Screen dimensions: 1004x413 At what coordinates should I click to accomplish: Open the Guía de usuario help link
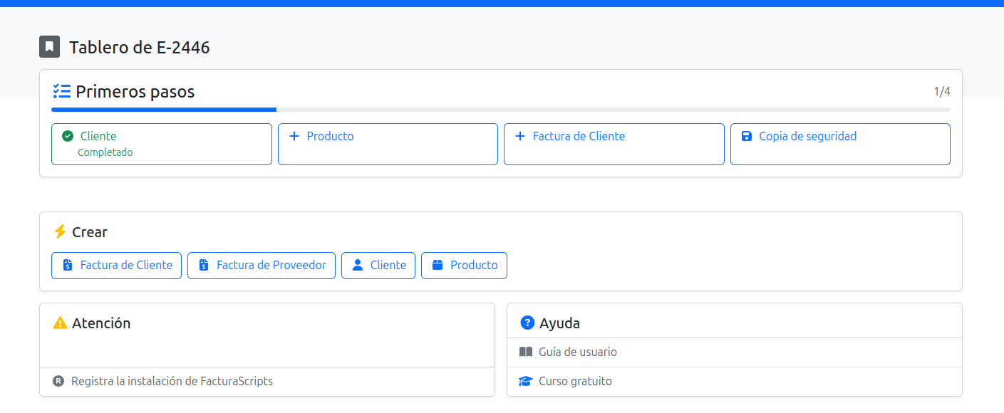[735, 352]
